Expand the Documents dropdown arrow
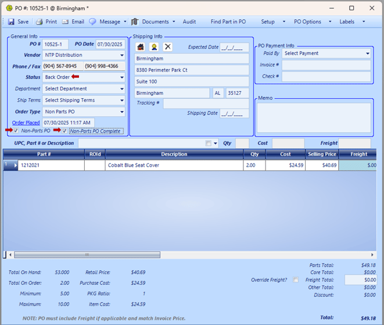The image size is (384, 325). tap(174, 22)
